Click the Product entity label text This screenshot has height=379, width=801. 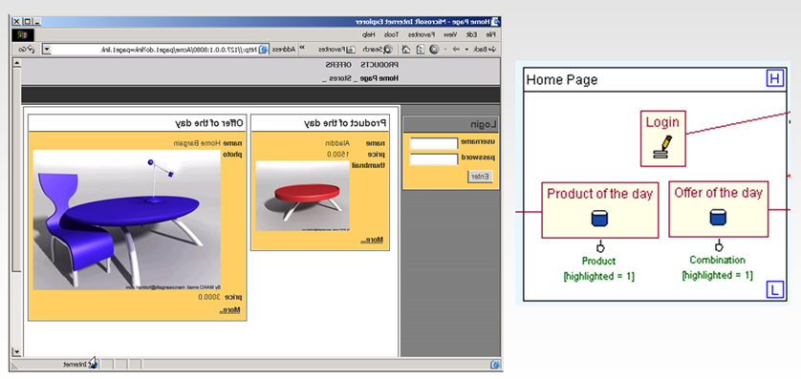coord(598,261)
